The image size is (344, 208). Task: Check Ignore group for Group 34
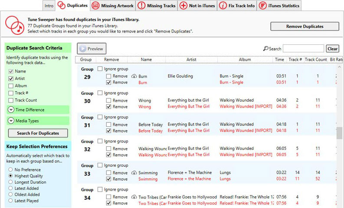pyautogui.click(x=100, y=189)
